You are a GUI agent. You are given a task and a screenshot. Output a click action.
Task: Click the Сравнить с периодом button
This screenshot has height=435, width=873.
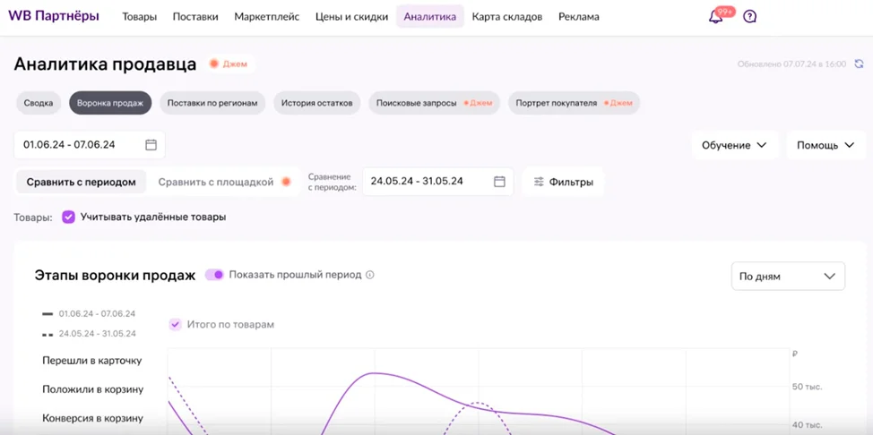[82, 182]
